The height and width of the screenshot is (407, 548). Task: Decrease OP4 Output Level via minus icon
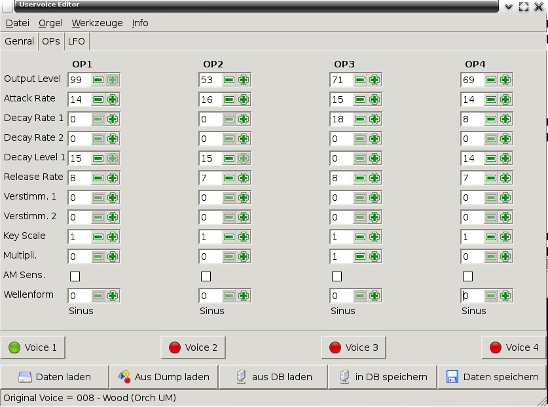click(491, 80)
